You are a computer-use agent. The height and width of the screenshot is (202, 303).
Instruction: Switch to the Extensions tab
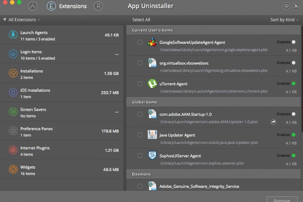(67, 6)
